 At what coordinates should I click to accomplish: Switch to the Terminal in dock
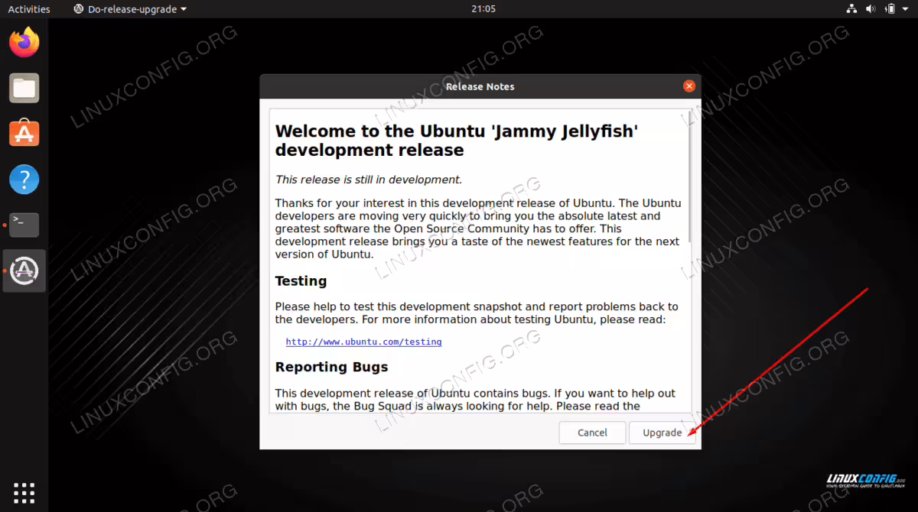[x=24, y=225]
